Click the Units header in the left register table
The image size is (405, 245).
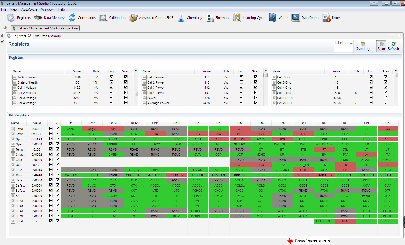[x=96, y=71]
